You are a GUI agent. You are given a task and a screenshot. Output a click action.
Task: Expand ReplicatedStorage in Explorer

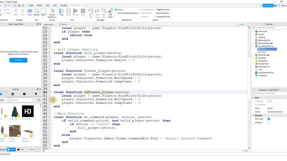[253, 43]
